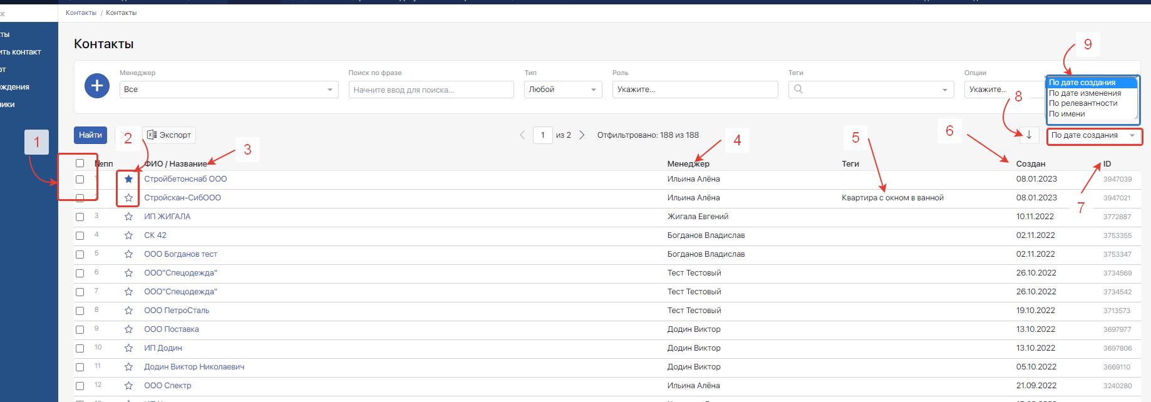Viewport: 1151px width, 402px height.
Task: Select checkbox for ООО Богданов тест row
Action: pos(80,254)
